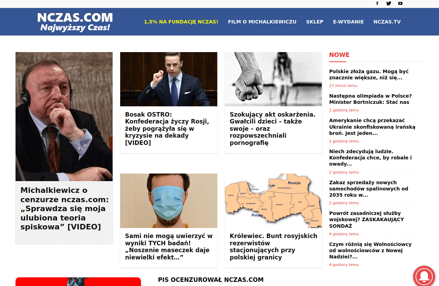
Task: Open NCZAS.TV from the navigation bar
Action: [x=387, y=22]
